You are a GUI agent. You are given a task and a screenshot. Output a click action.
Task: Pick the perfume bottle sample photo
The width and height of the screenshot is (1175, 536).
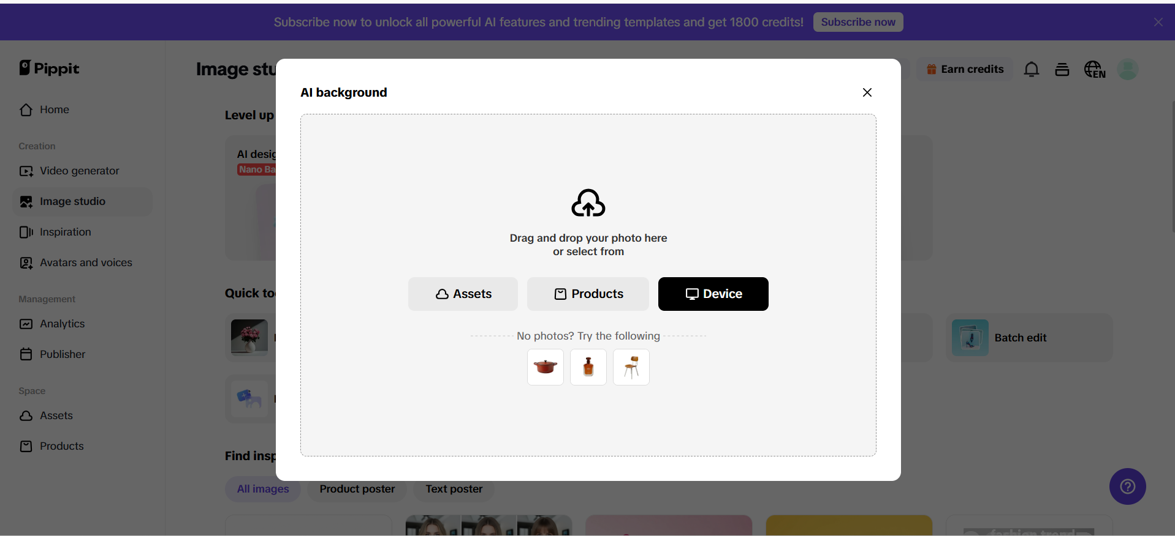tap(588, 367)
